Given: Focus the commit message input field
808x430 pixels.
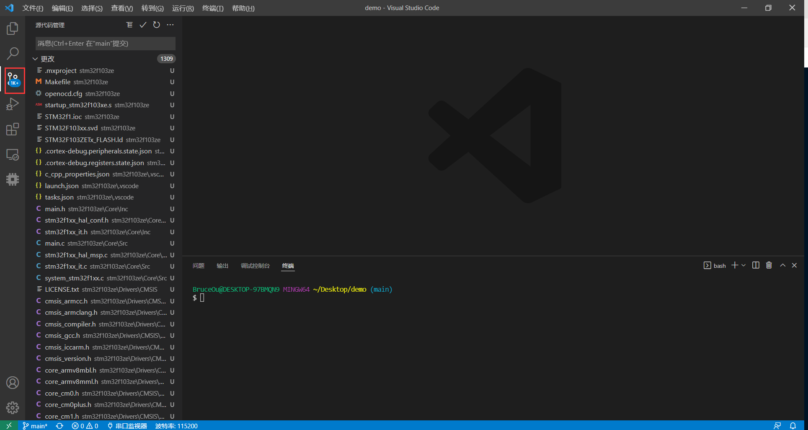Looking at the screenshot, I should pyautogui.click(x=105, y=43).
